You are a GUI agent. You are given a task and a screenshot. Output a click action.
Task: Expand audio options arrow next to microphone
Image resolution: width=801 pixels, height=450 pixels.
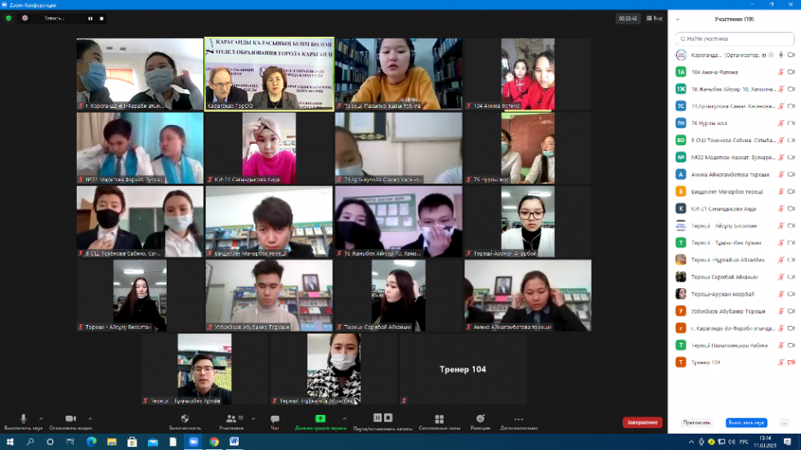41,418
